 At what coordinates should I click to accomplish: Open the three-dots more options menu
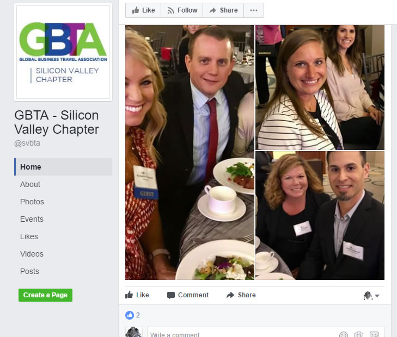254,10
